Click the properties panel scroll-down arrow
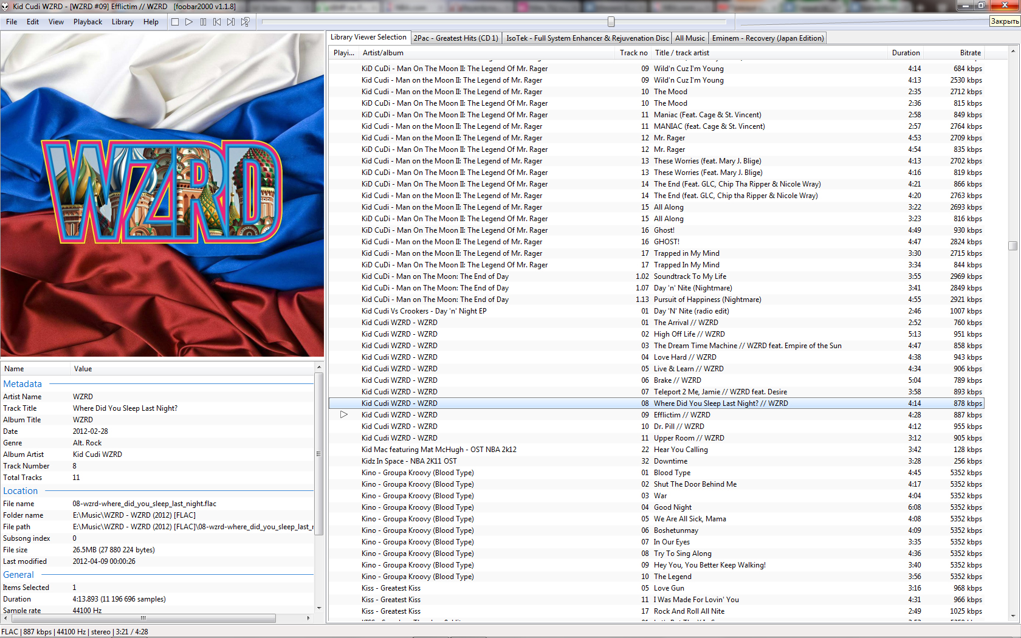 tap(318, 608)
